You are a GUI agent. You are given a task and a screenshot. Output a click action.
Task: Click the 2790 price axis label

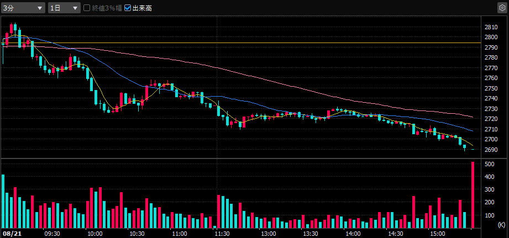491,47
